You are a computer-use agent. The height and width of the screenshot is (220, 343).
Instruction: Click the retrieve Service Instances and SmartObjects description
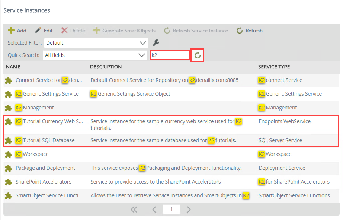point(170,195)
